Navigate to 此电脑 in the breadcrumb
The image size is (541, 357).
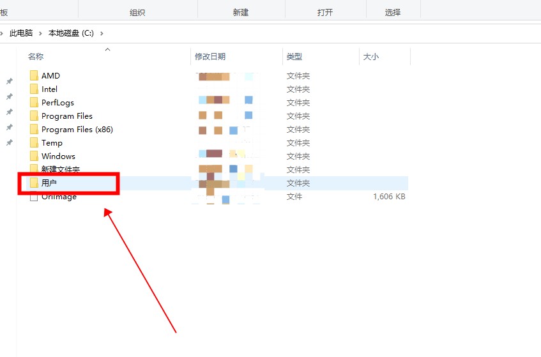[20, 33]
